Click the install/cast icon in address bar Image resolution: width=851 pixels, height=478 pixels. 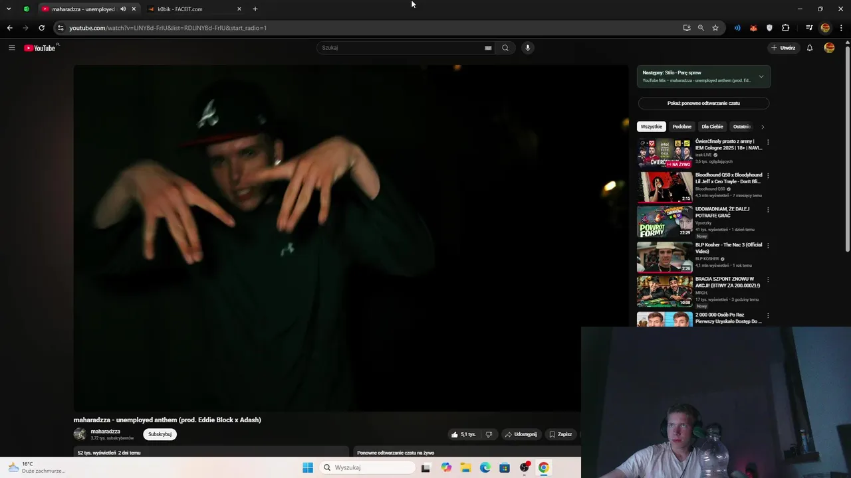point(687,28)
